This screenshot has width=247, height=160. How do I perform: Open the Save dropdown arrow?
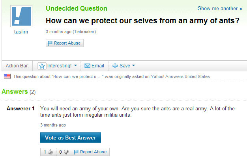133,66
